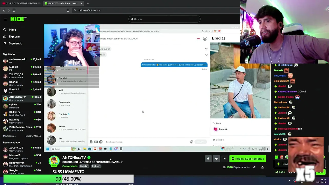Click Regala Suscripciones button
The image size is (329, 185).
click(x=248, y=159)
